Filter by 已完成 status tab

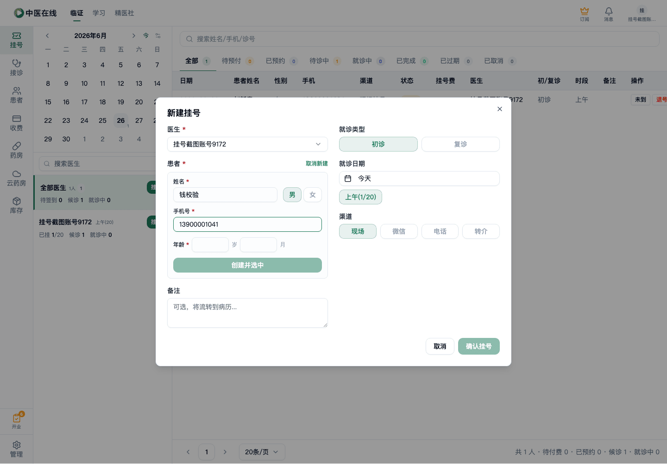click(412, 61)
